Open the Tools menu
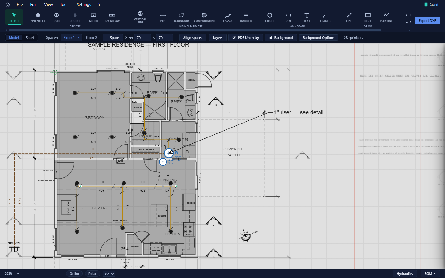 point(65,5)
